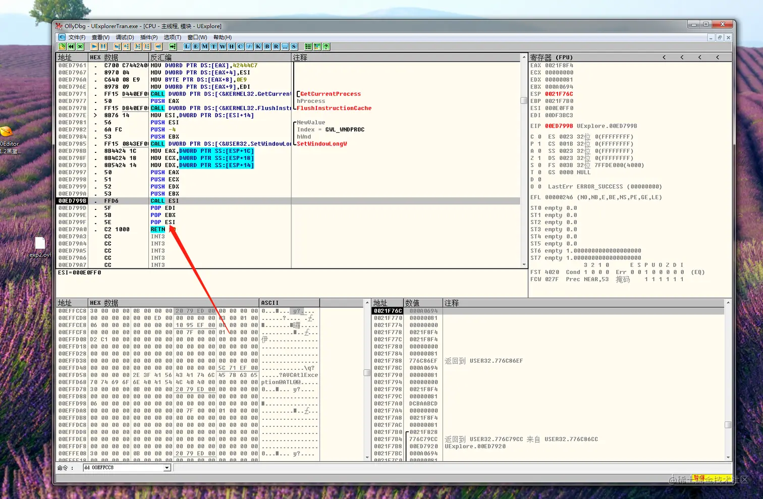Click the disassembly scrollbar down arrow
Screen dimensions: 763x499
(x=524, y=264)
